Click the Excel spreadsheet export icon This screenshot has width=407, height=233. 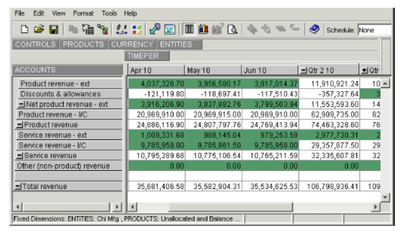click(x=169, y=30)
